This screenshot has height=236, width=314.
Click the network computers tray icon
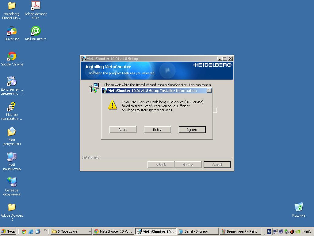click(x=281, y=232)
